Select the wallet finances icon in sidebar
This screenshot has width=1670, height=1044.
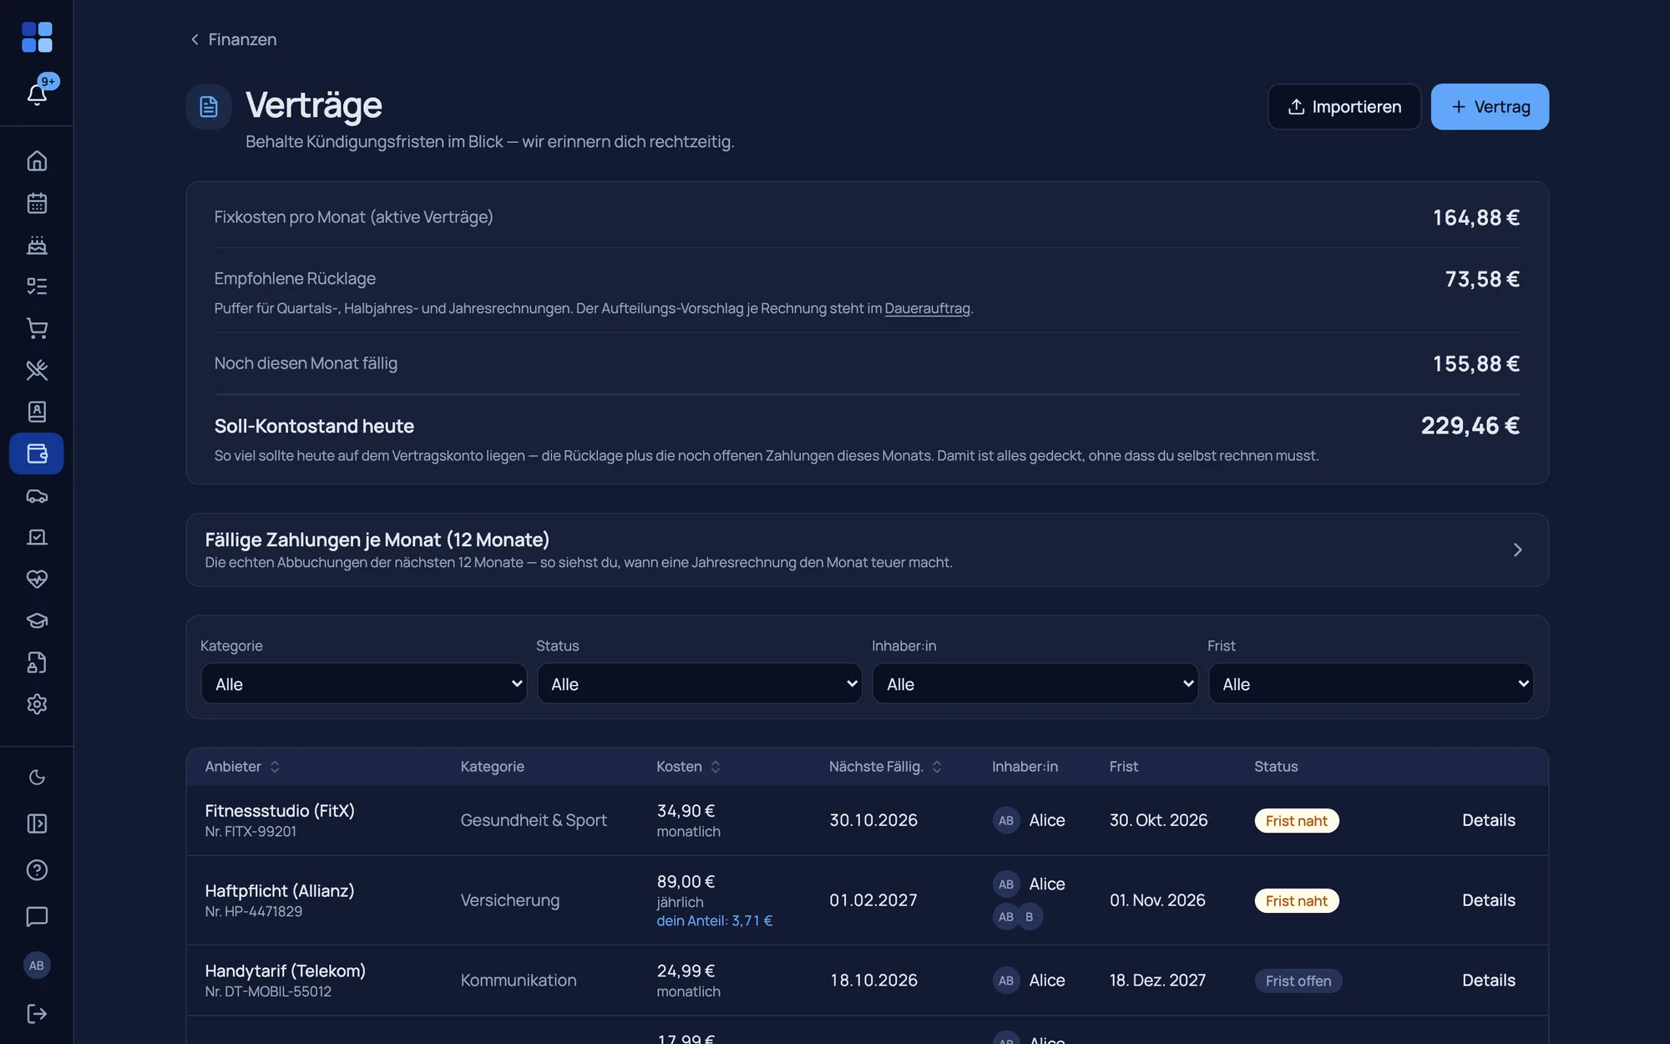pyautogui.click(x=37, y=454)
